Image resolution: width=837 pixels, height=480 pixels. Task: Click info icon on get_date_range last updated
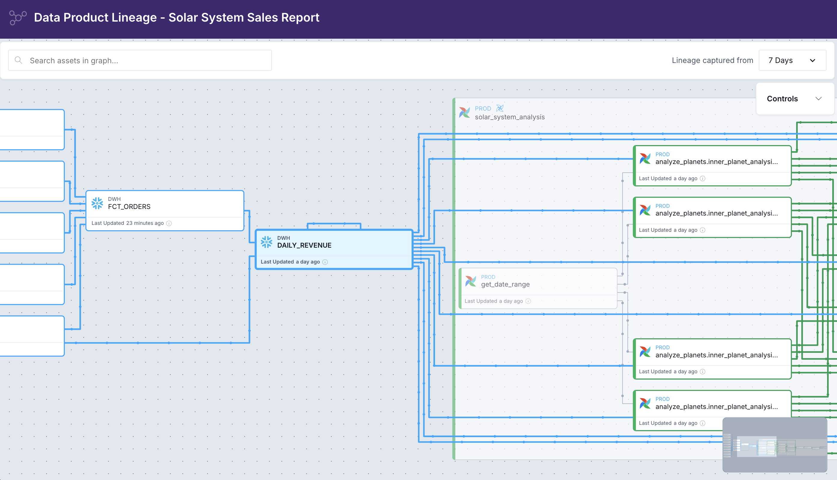pyautogui.click(x=528, y=301)
